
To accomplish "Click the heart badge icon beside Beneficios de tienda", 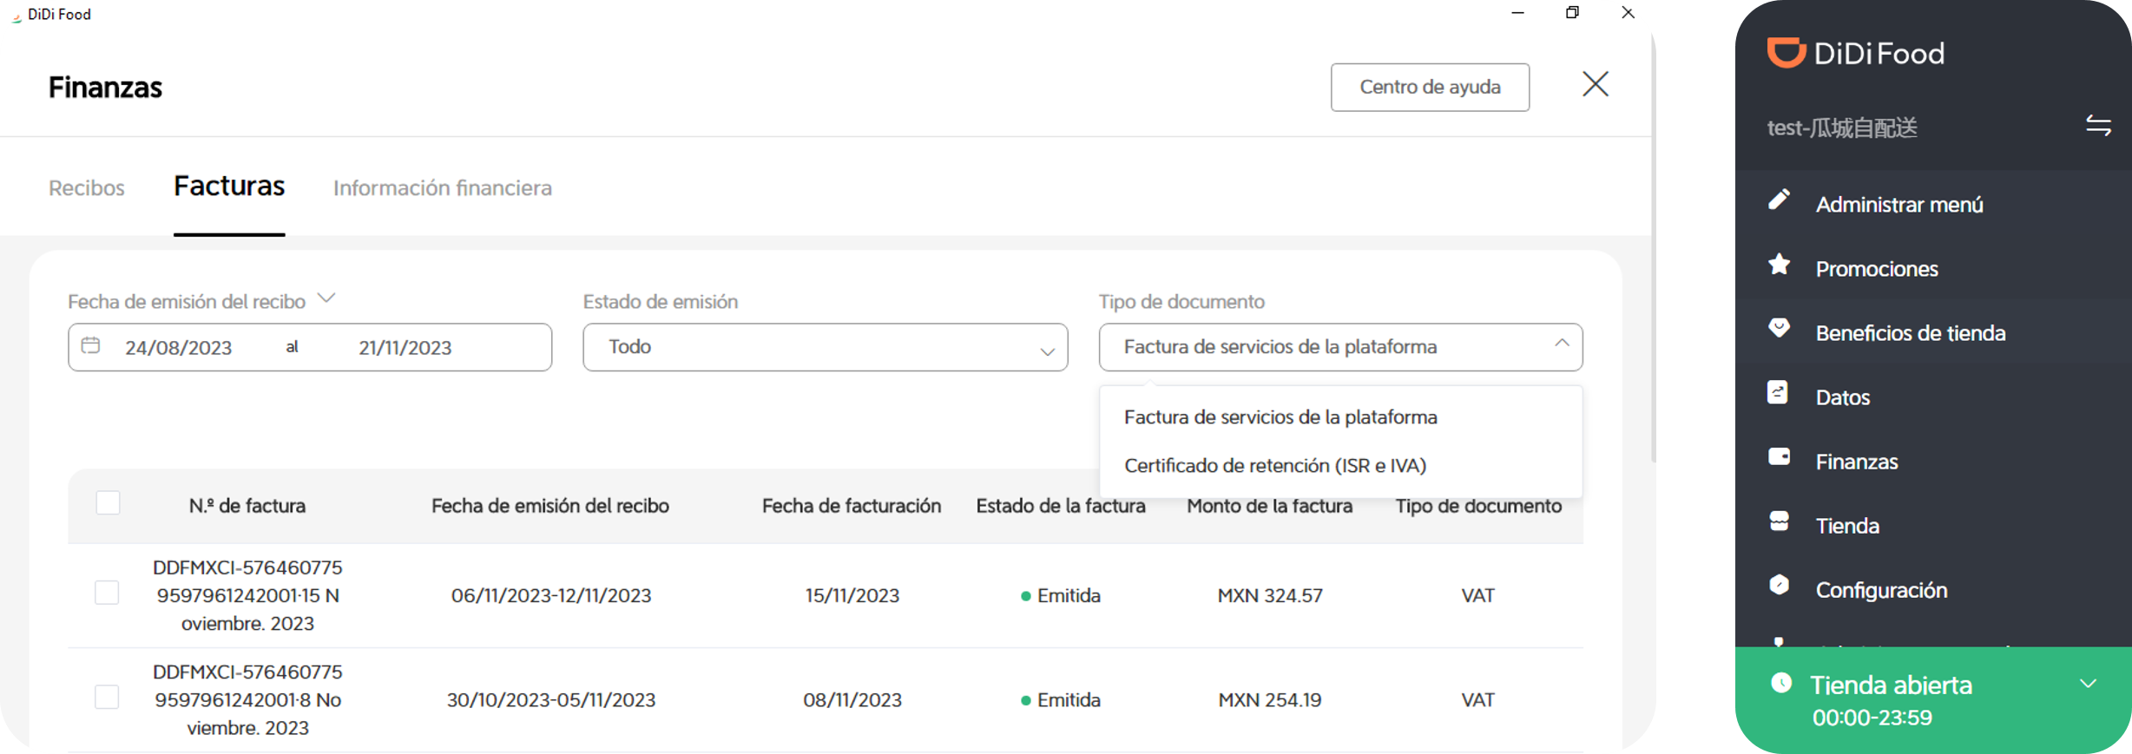I will coord(1779,328).
